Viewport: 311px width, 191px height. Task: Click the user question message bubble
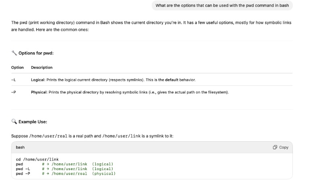pyautogui.click(x=222, y=6)
